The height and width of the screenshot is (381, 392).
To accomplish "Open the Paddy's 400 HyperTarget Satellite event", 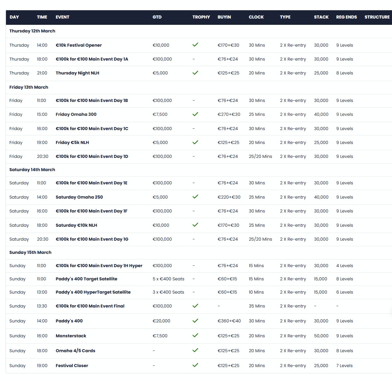I will click(x=93, y=292).
